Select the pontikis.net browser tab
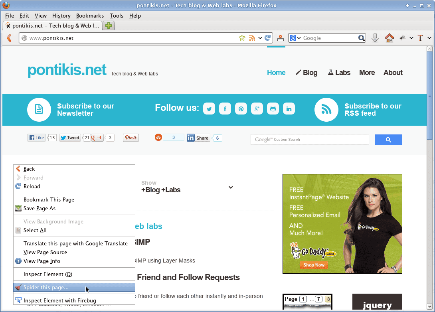The image size is (435, 312). pos(52,26)
